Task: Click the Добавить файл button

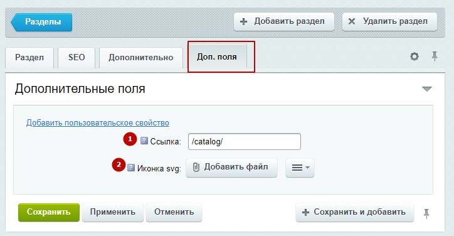Action: [x=231, y=168]
